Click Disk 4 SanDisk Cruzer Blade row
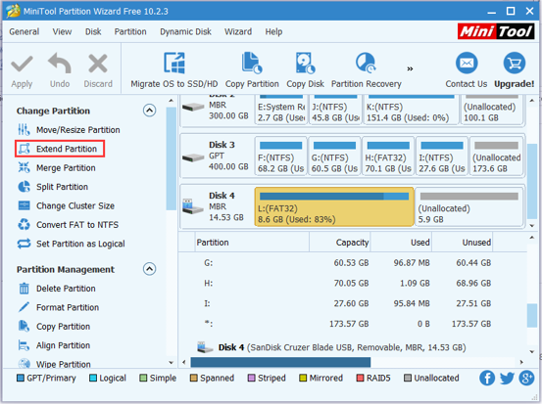Image resolution: width=542 pixels, height=404 pixels. 353,347
